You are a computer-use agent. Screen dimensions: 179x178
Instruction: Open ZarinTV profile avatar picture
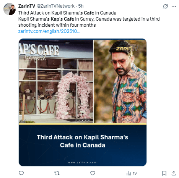[x=10, y=9]
